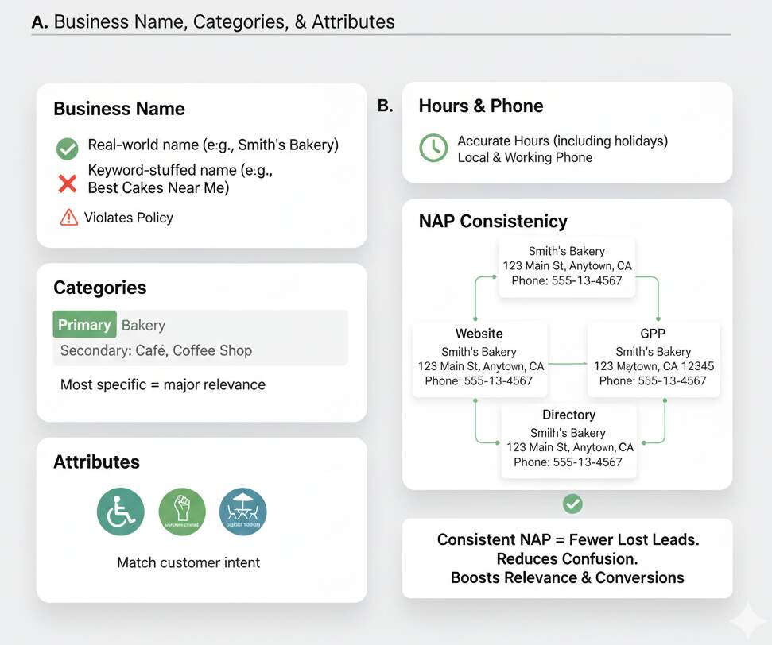Click the red X beside Keyword-stuffed name
Image resolution: width=772 pixels, height=645 pixels.
(x=68, y=183)
